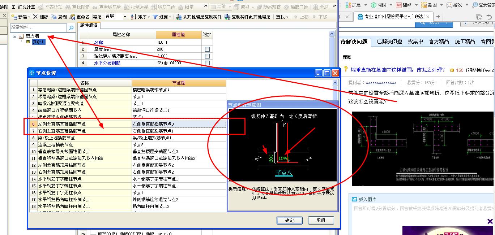Switch to 已解决问题 tab
Viewport: 495px width, 235px height.
389,42
